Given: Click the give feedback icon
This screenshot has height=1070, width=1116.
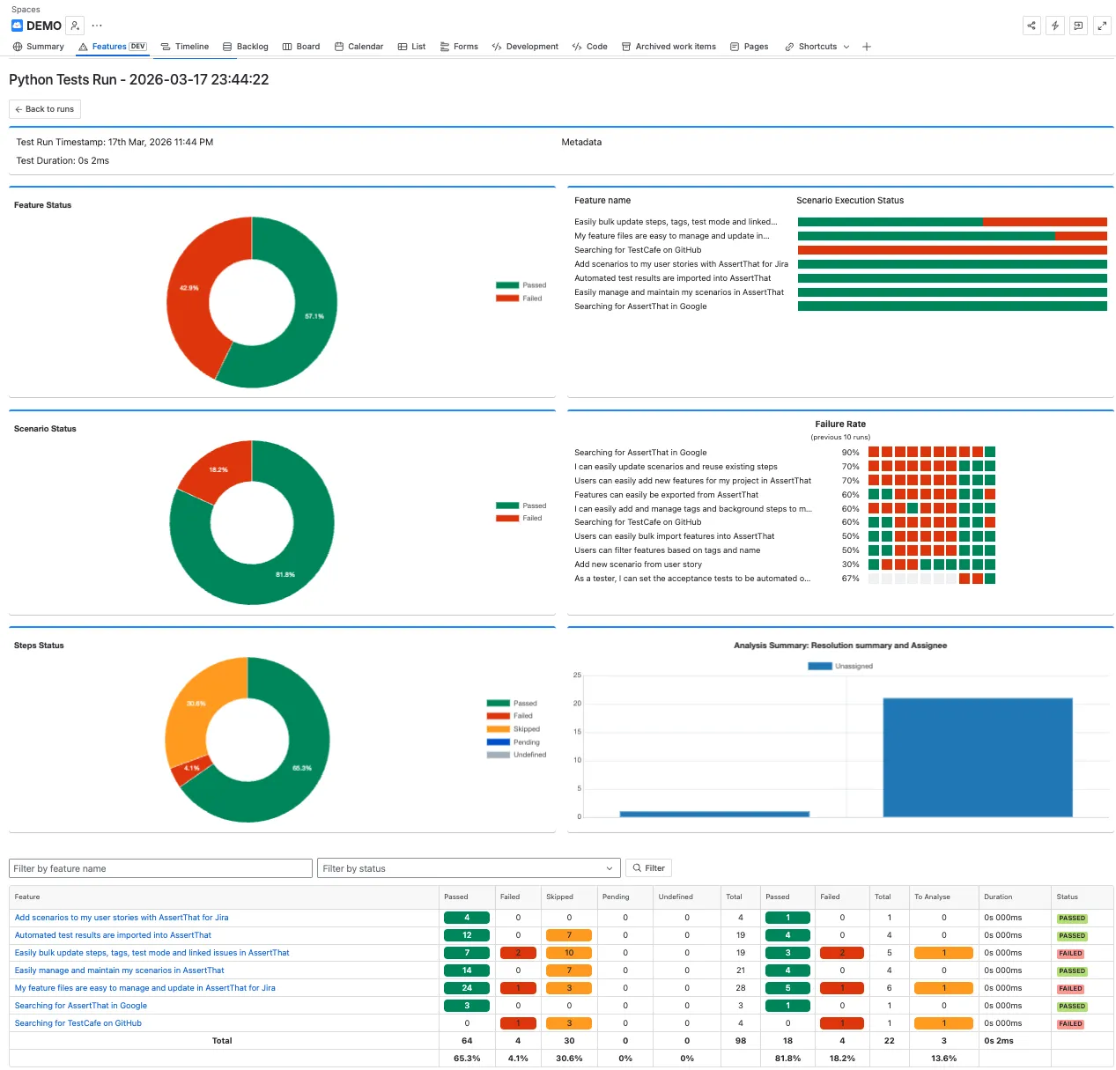Looking at the screenshot, I should (1078, 26).
